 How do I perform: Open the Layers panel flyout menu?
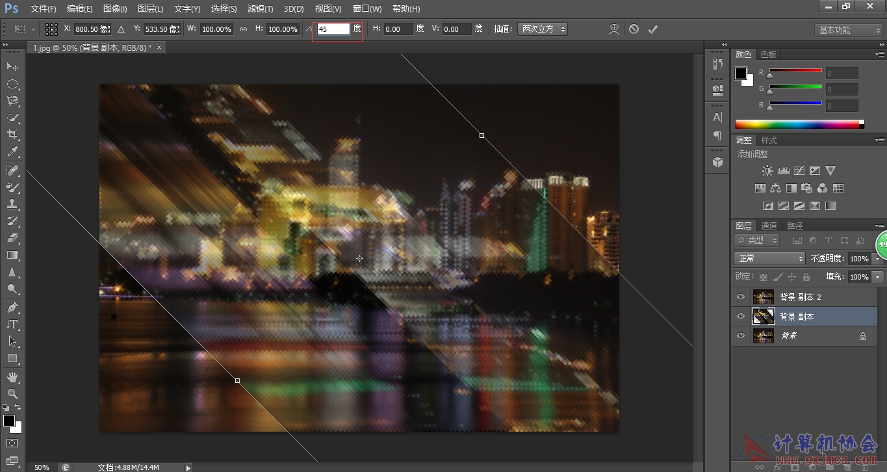click(879, 226)
